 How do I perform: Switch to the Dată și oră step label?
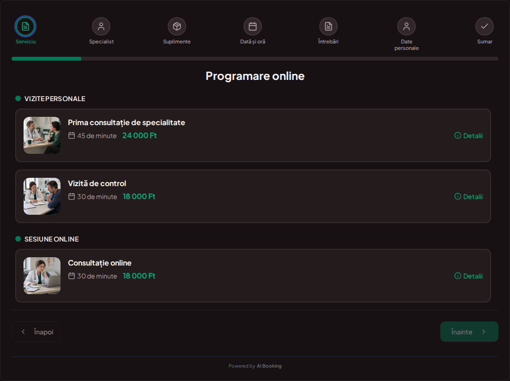(253, 42)
